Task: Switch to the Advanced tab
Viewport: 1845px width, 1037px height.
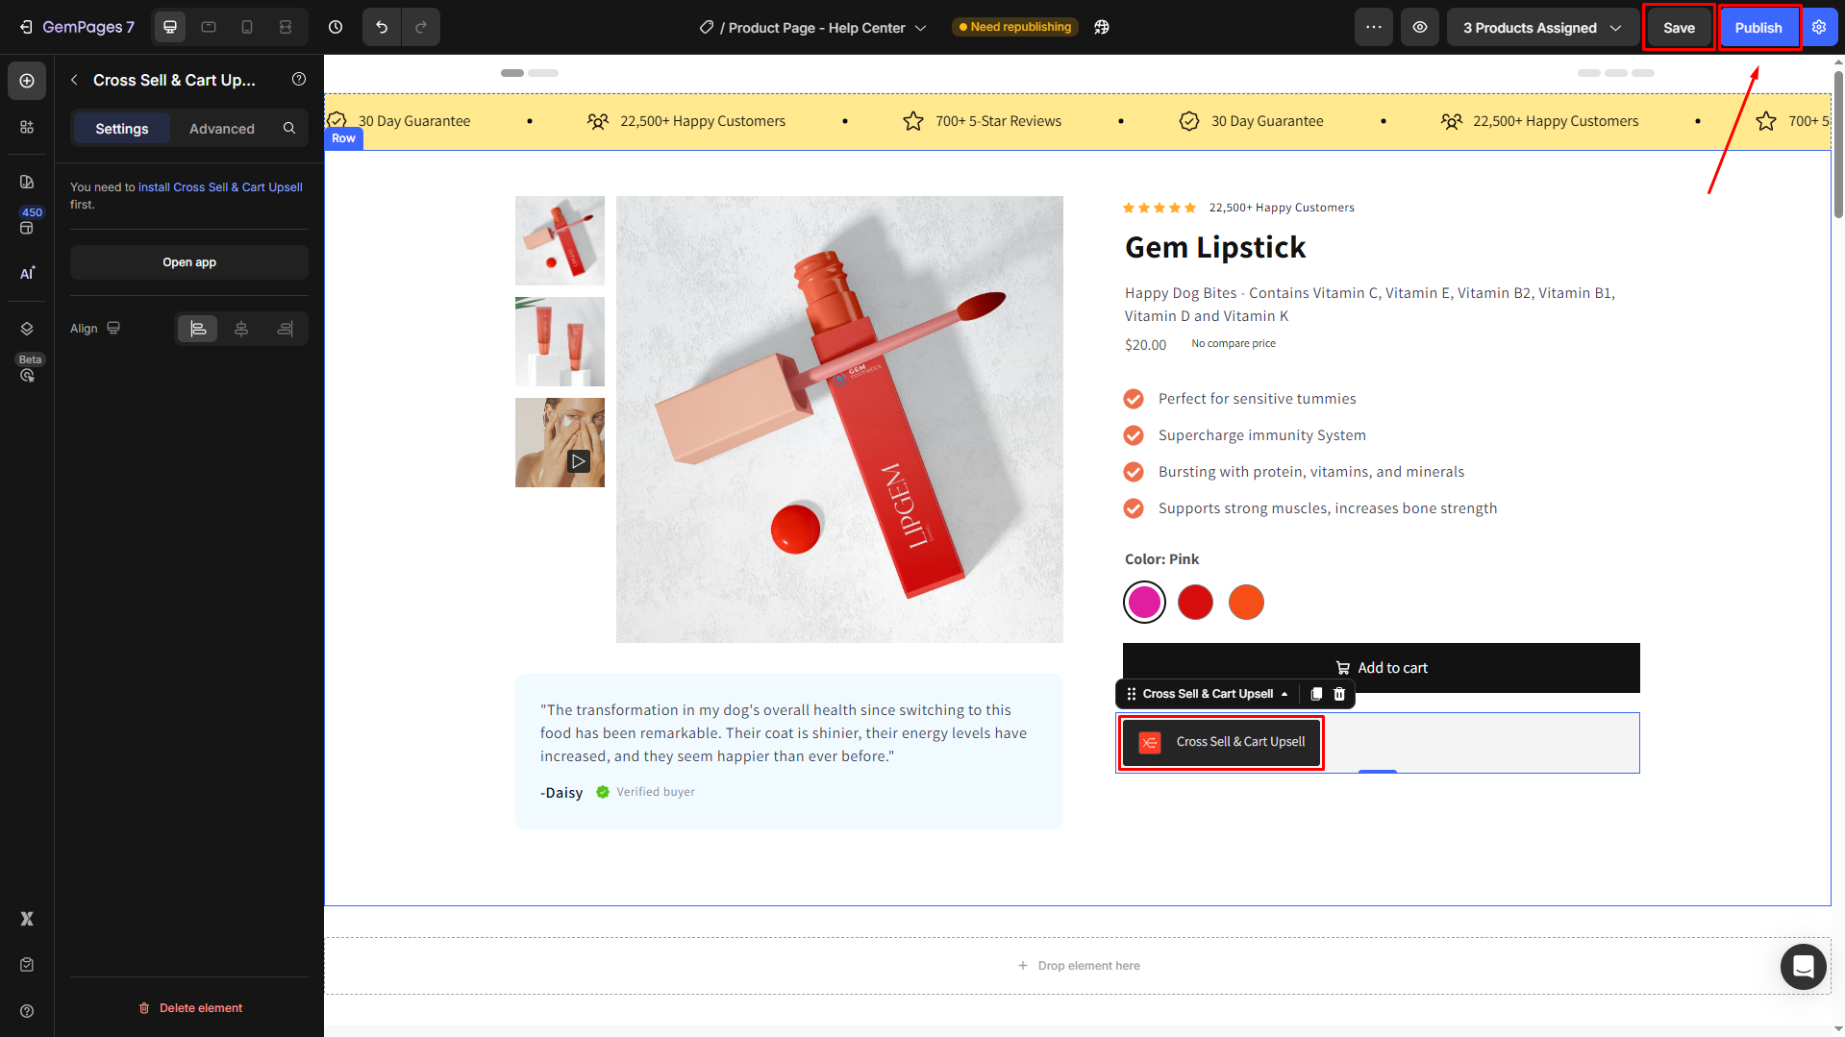Action: pos(222,128)
